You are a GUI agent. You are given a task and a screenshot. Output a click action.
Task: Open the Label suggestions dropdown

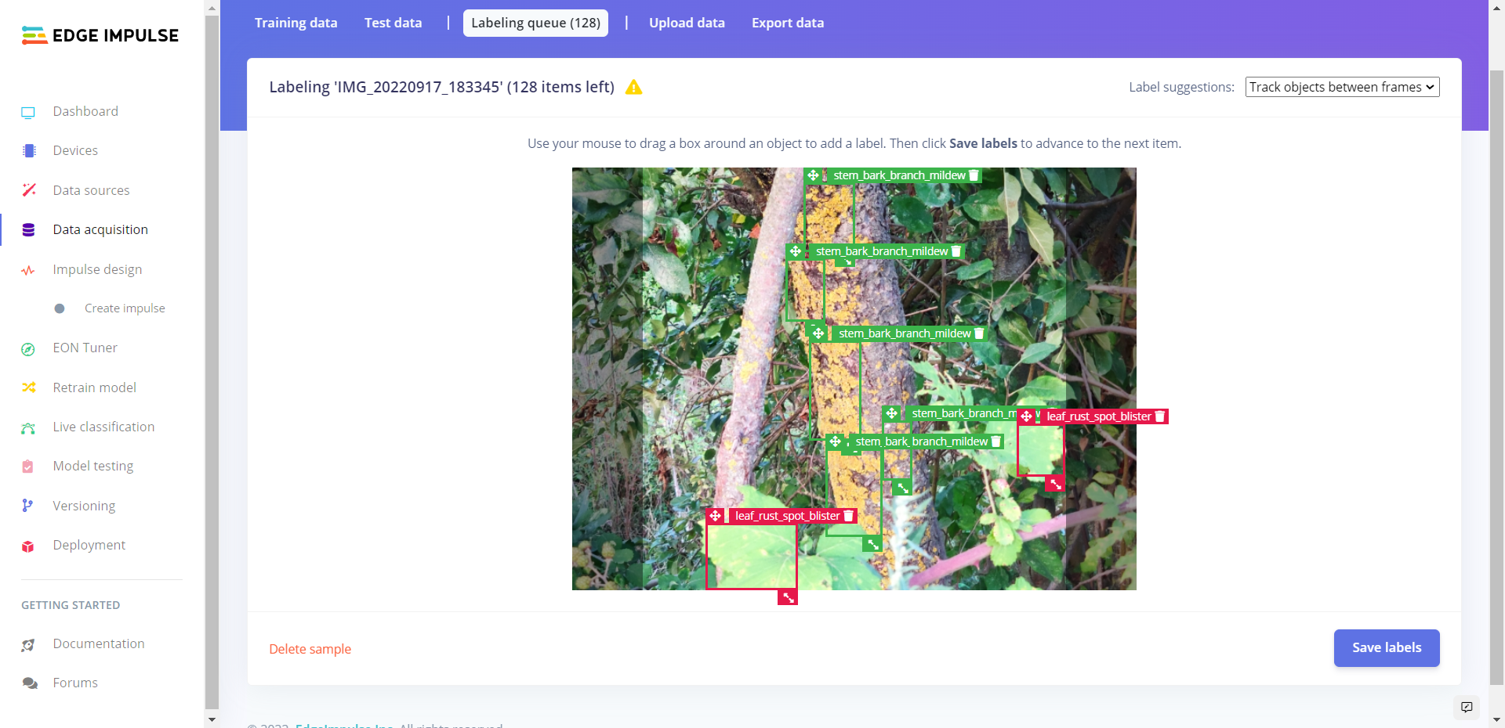pyautogui.click(x=1342, y=87)
